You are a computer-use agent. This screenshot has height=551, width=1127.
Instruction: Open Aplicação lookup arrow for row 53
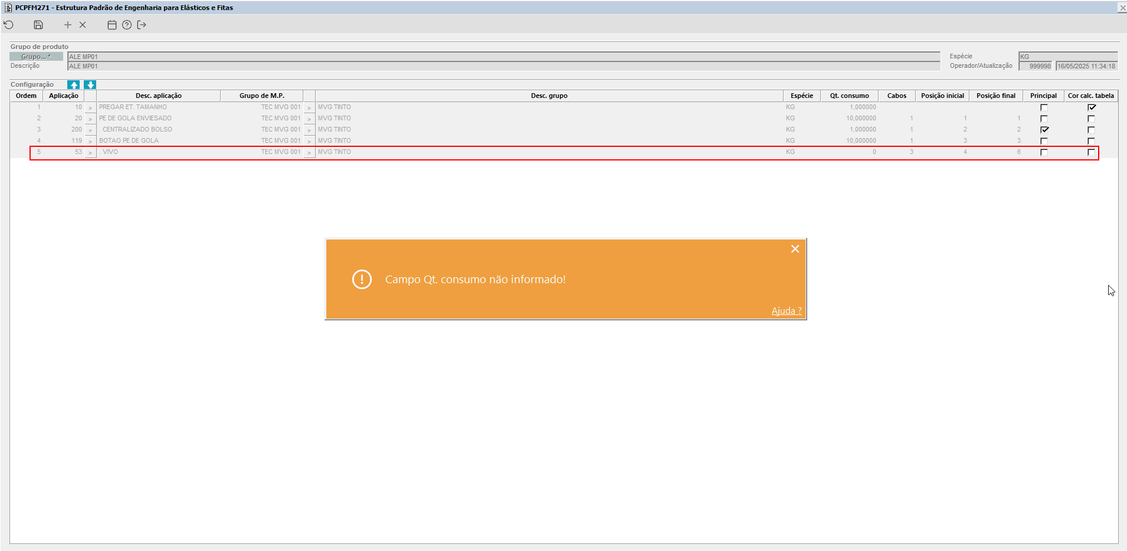point(90,152)
